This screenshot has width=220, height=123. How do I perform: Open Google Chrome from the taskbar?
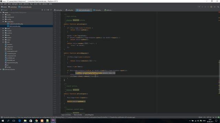click(36, 121)
